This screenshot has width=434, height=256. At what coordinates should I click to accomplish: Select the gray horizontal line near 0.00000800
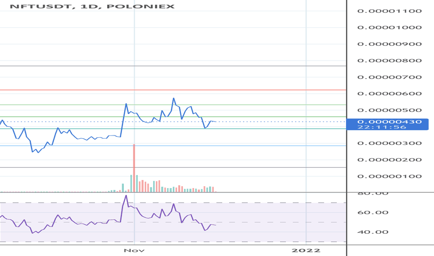[173, 66]
